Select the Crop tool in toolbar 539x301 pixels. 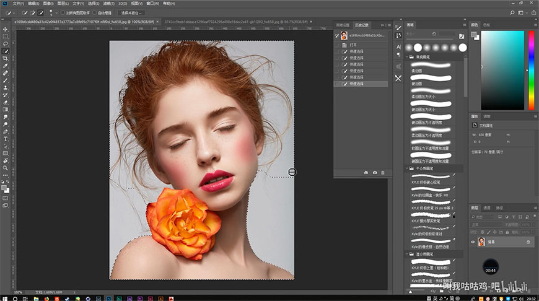tap(5, 58)
